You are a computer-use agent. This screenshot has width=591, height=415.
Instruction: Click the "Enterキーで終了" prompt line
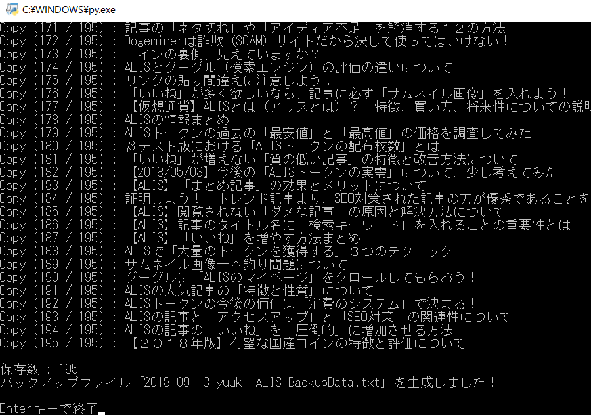click(49, 408)
